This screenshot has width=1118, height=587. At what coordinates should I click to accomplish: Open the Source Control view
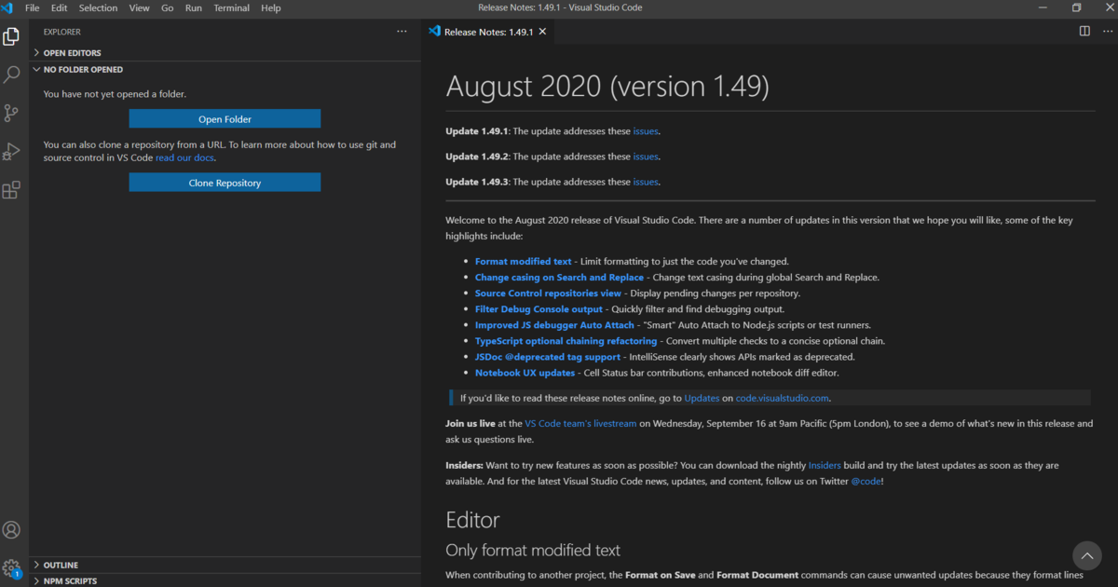11,113
